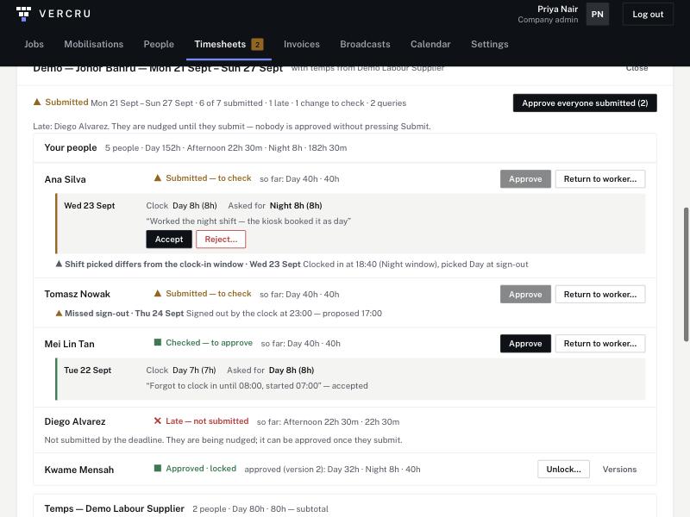Image resolution: width=690 pixels, height=517 pixels.
Task: Open the Calendar tab
Action: (x=430, y=44)
